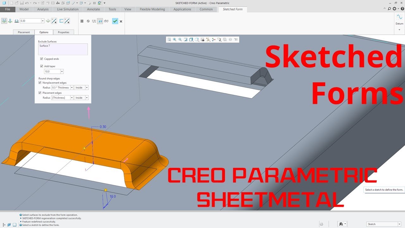The height and width of the screenshot is (228, 405).
Task: Click the 0.30 depth value field
Action: pyautogui.click(x=30, y=21)
